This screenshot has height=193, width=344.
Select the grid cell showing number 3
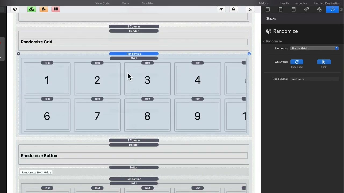click(147, 80)
